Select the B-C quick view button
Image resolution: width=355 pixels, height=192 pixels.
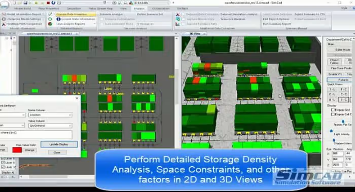(343, 99)
